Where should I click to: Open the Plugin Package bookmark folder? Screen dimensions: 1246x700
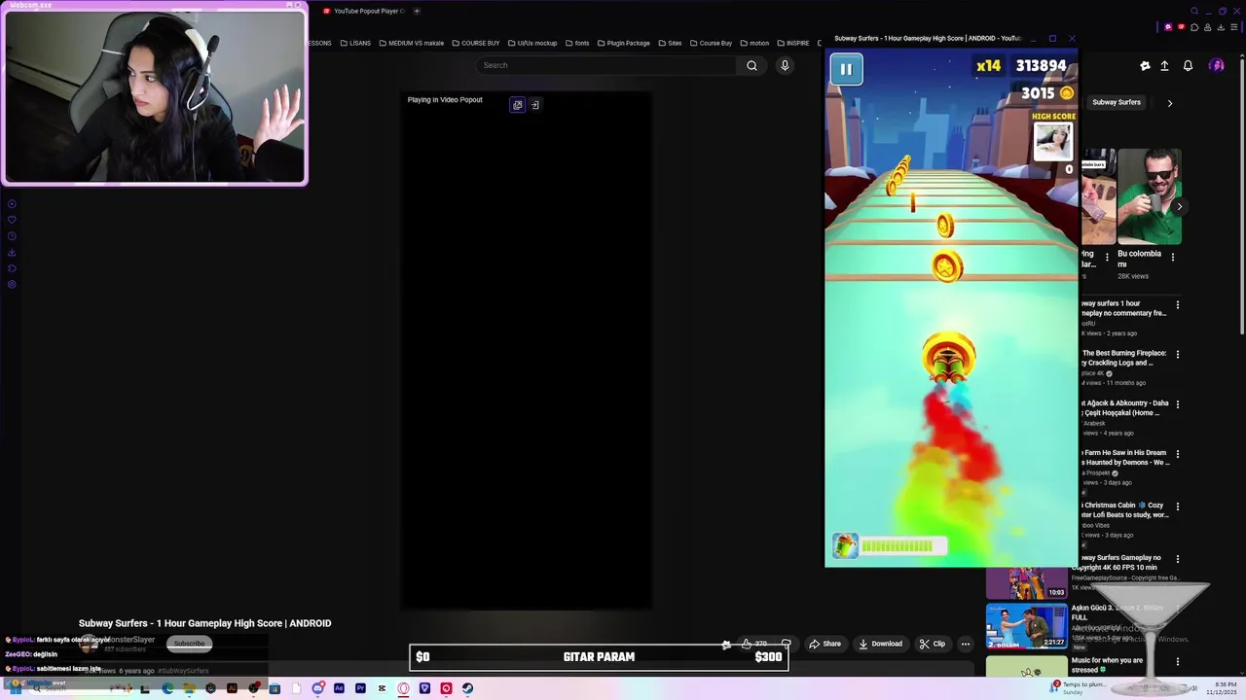pyautogui.click(x=623, y=43)
